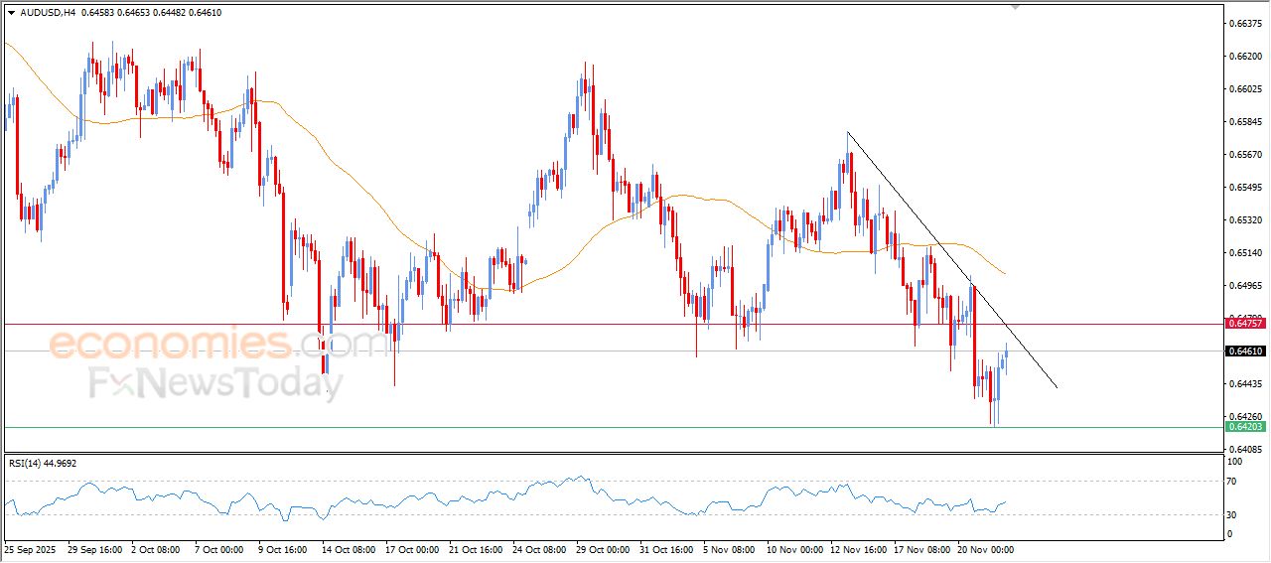Click the 29 Oct 00:00 date label
1271x563 pixels.
click(x=601, y=549)
